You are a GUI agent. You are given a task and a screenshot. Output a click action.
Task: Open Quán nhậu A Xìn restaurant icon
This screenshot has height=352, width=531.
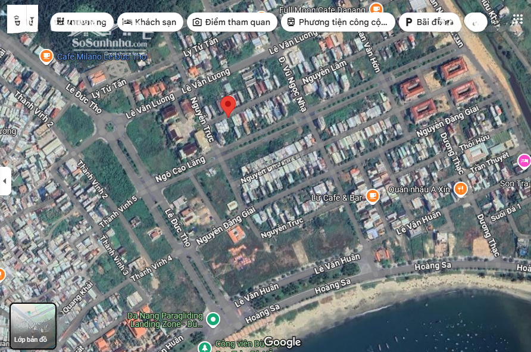460,189
